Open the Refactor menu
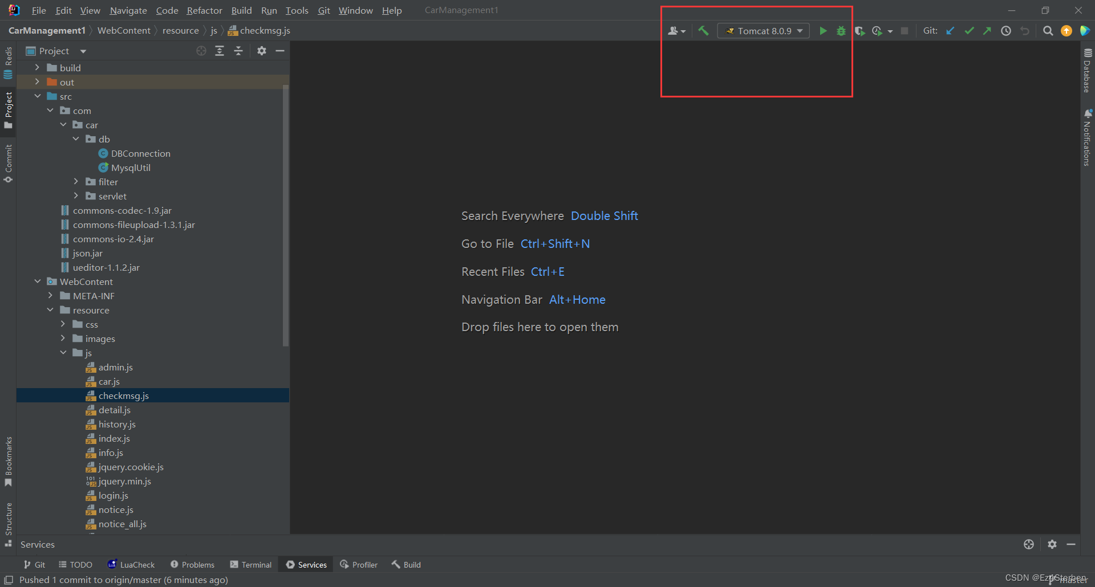This screenshot has width=1095, height=587. [x=204, y=10]
